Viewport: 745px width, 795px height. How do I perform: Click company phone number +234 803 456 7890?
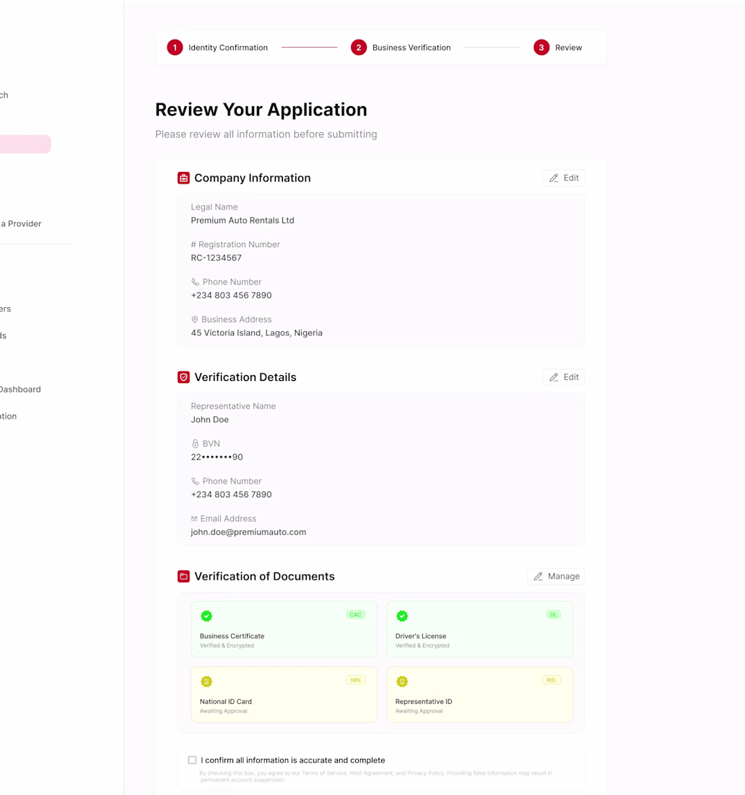coord(231,296)
